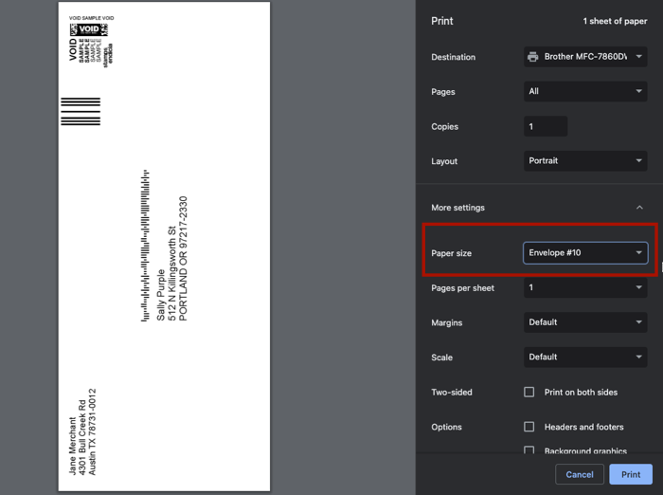Open the Pages dropdown set to All
Viewport: 663px width, 495px height.
(585, 92)
